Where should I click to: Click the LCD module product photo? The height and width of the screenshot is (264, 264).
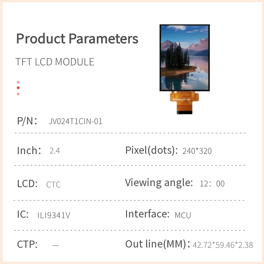(x=184, y=58)
